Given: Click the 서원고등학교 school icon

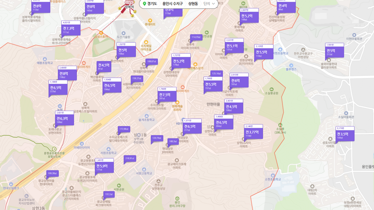Looking at the screenshot, I should [144, 169].
